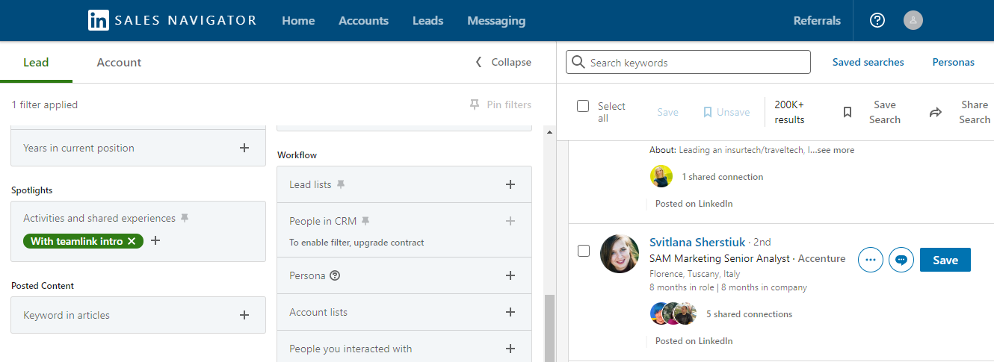
Task: Click the Persona help info icon
Action: click(335, 275)
